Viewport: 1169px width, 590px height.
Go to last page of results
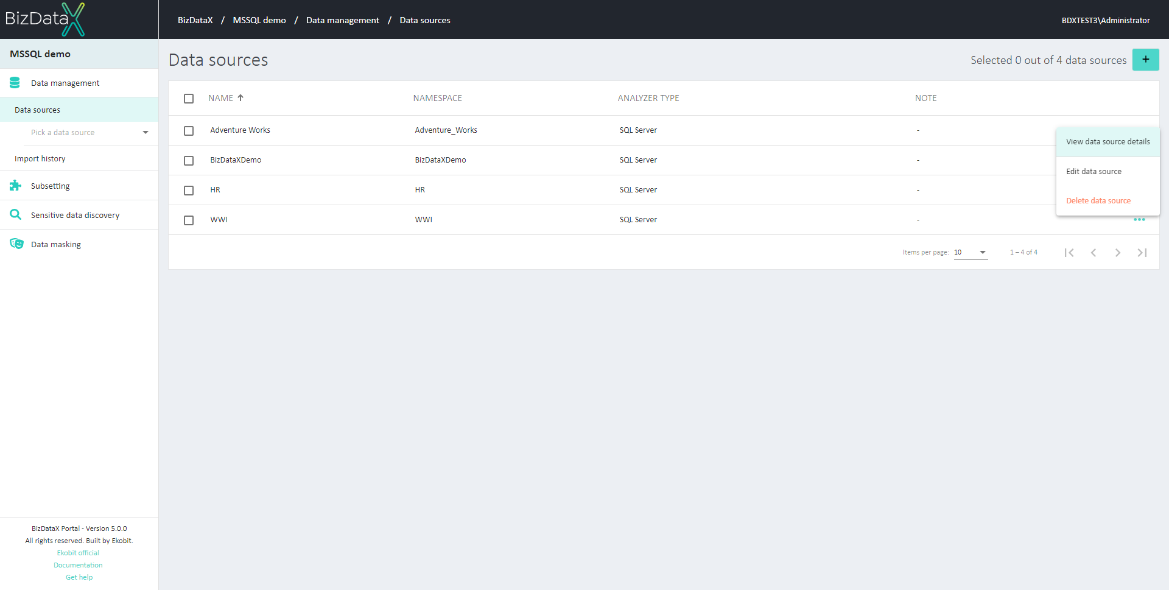pyautogui.click(x=1142, y=253)
